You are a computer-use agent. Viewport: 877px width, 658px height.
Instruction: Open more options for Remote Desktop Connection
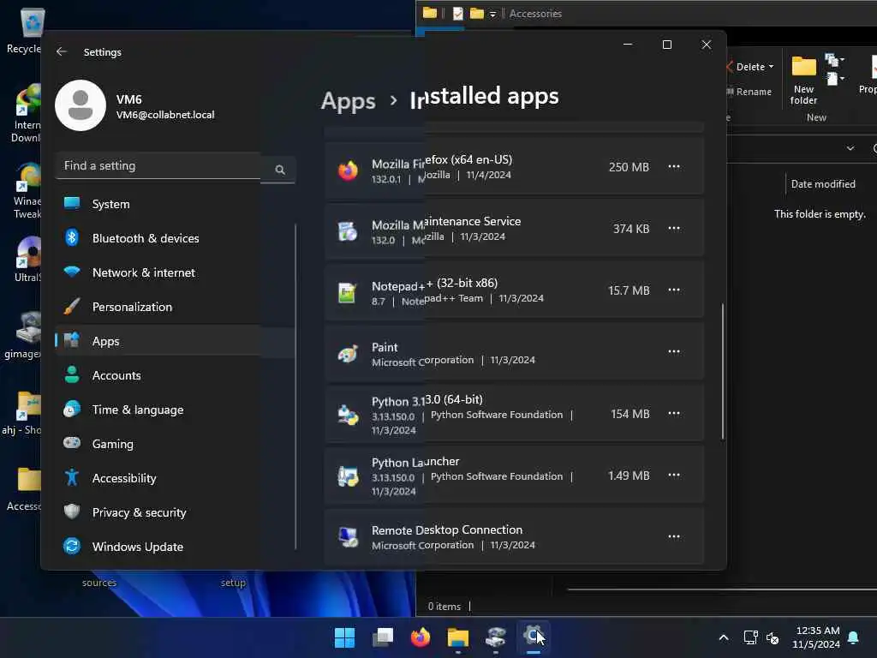click(x=674, y=536)
